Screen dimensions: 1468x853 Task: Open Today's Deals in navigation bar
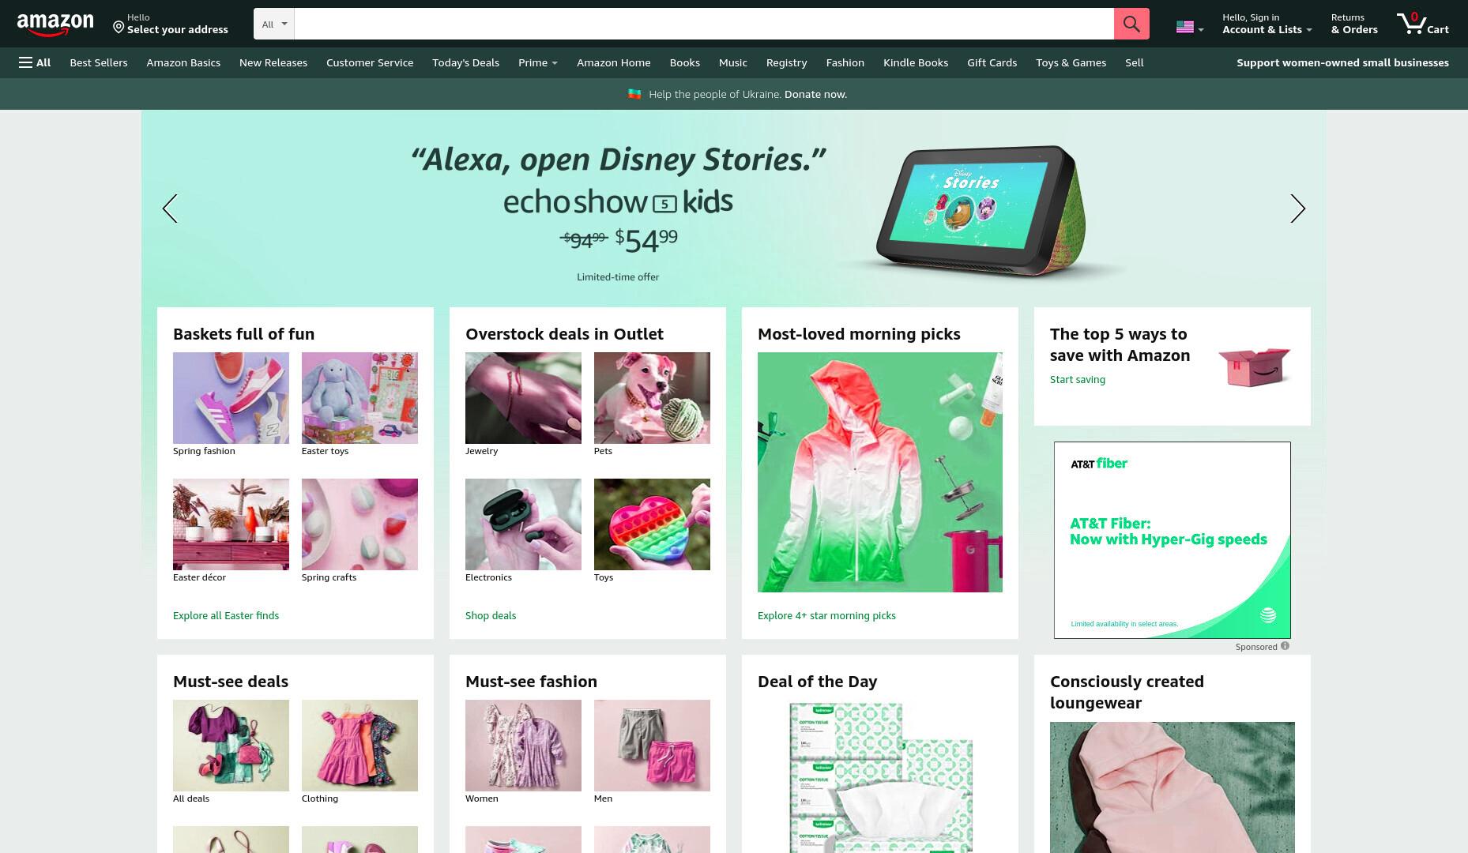465,62
